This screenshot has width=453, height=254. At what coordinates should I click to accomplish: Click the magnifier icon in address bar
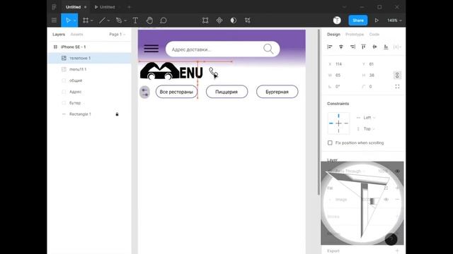[x=268, y=49]
